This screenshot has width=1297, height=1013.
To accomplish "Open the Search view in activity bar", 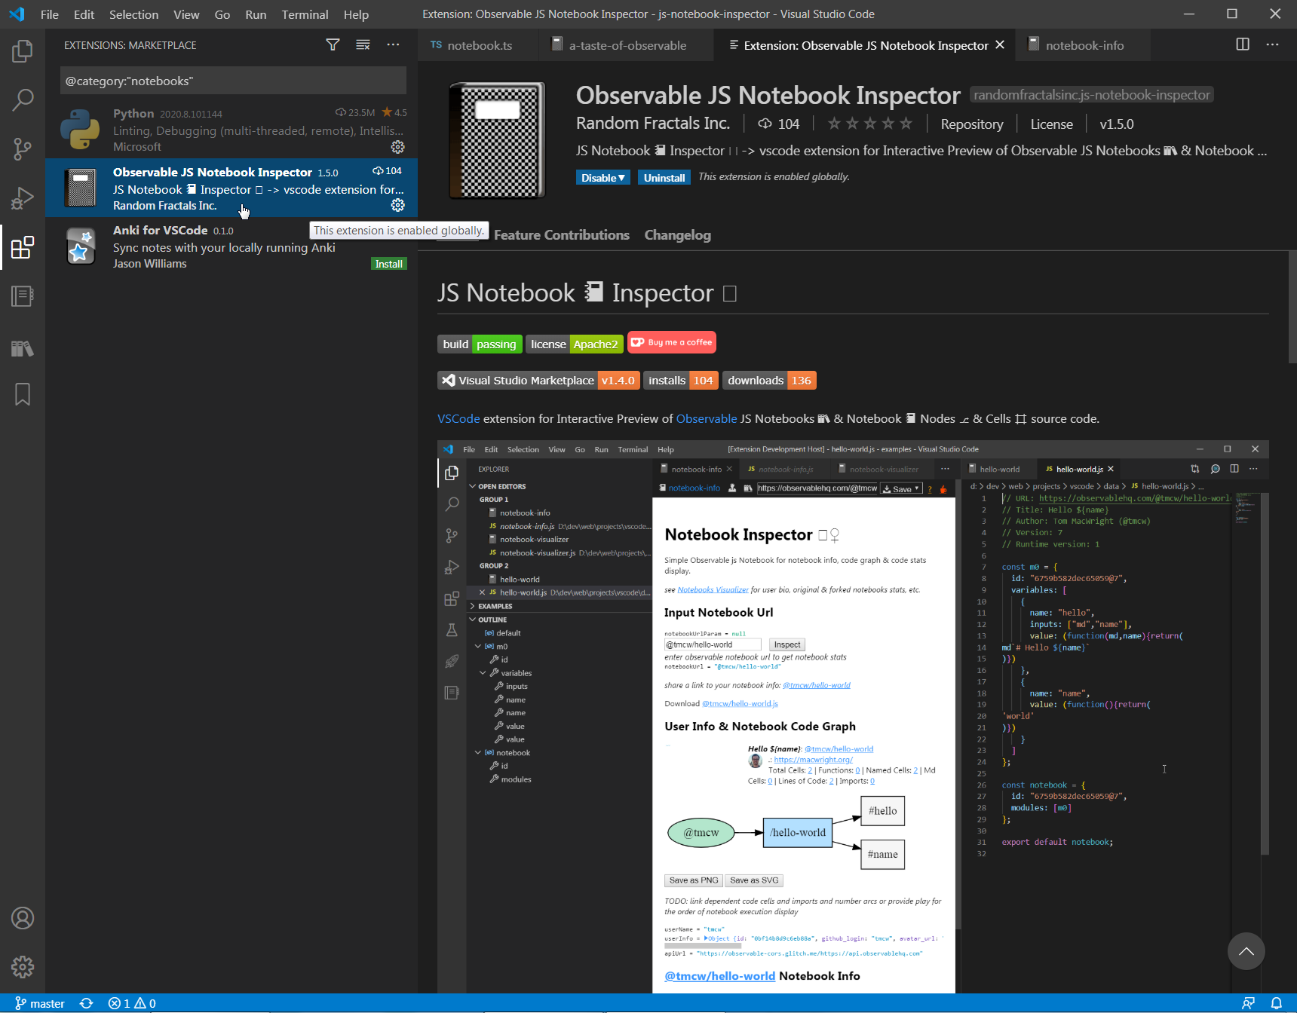I will 23,99.
